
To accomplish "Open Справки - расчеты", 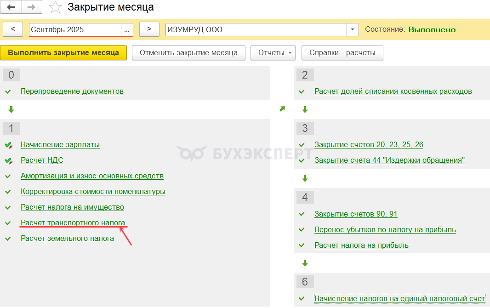I will pyautogui.click(x=342, y=52).
